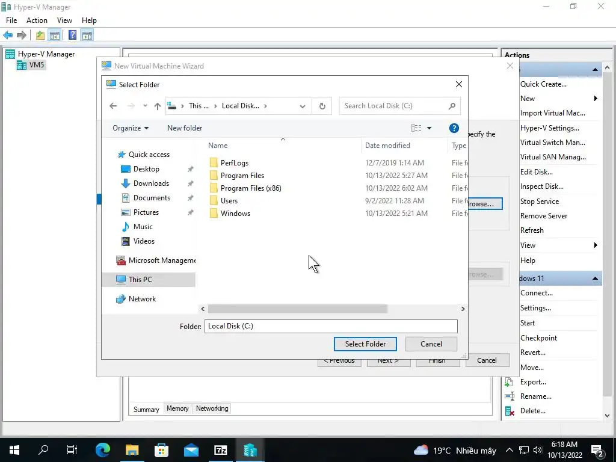Open the View menu in the menu bar
Viewport: 616px width, 462px height.
[64, 20]
